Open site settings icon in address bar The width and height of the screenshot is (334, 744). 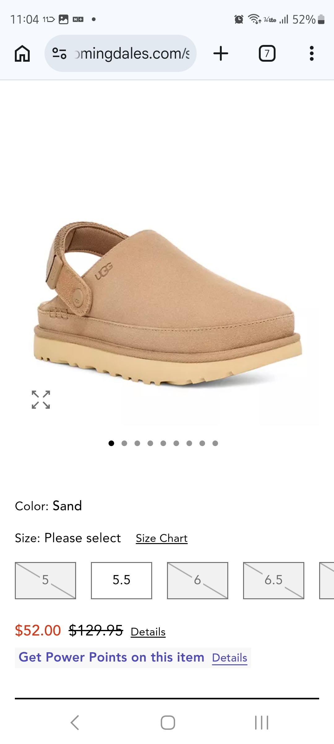(59, 53)
